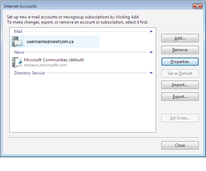Screen dimensions: 206x171
Task: Remove the selected account
Action: point(180,50)
